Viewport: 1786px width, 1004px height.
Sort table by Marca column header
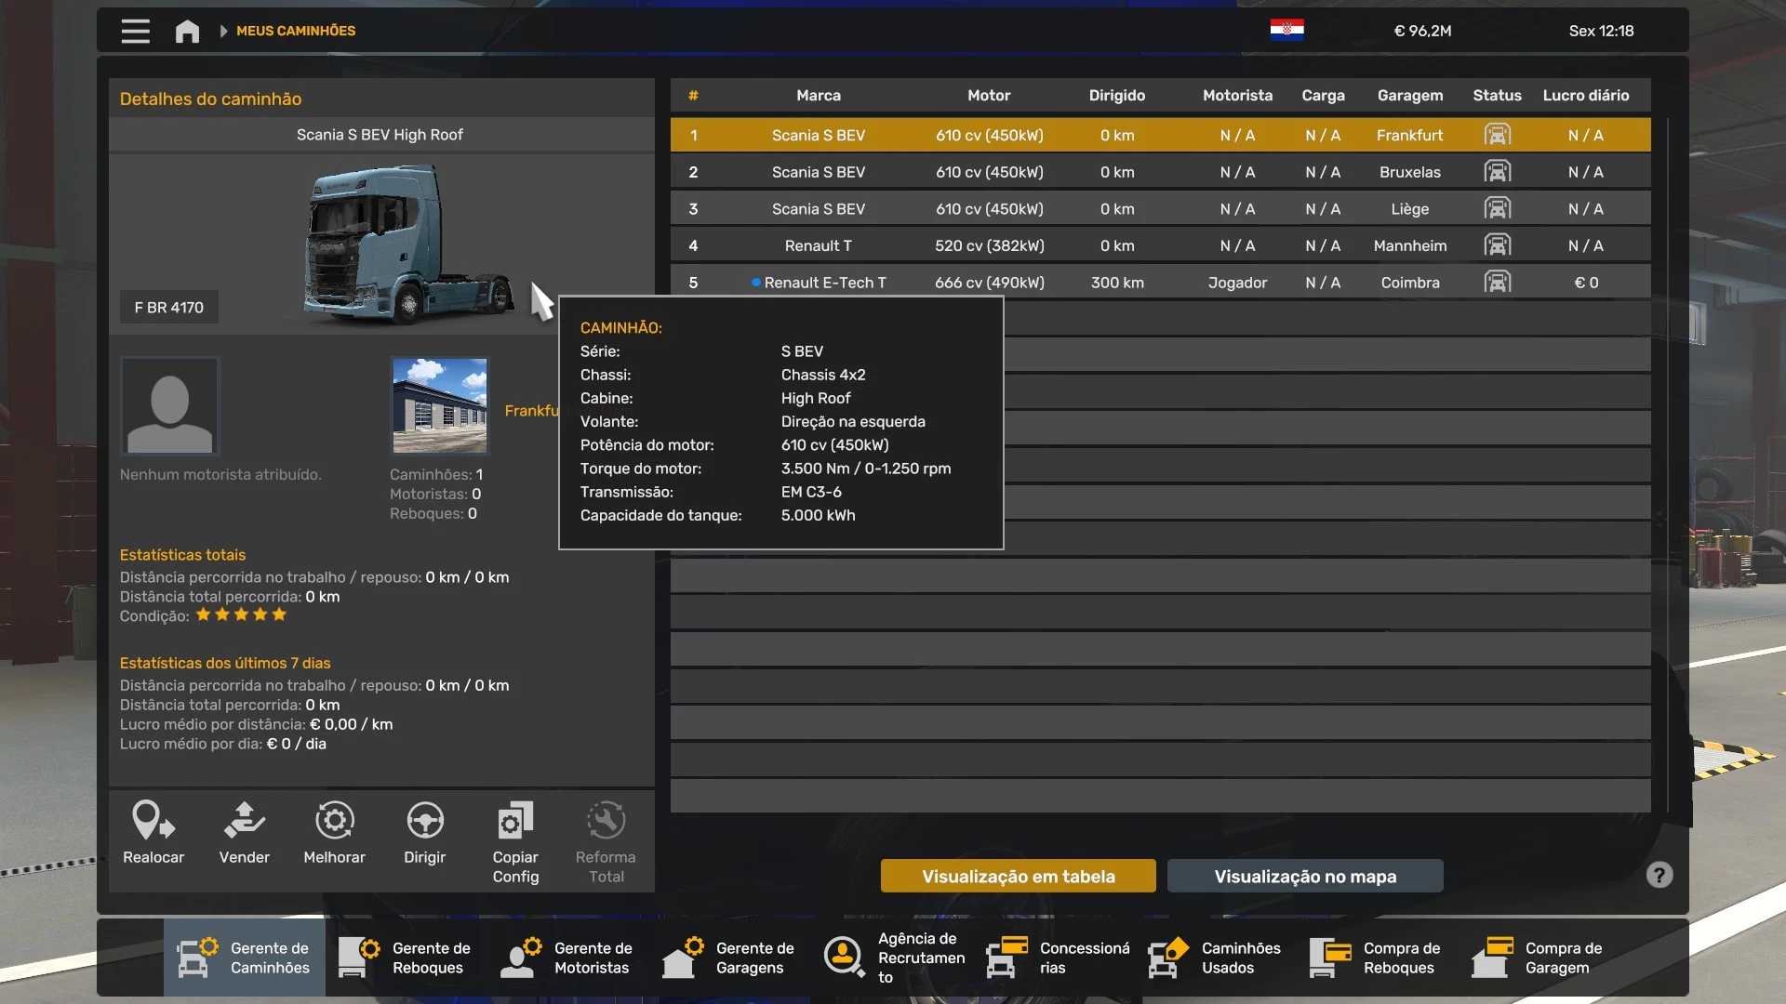pyautogui.click(x=818, y=95)
